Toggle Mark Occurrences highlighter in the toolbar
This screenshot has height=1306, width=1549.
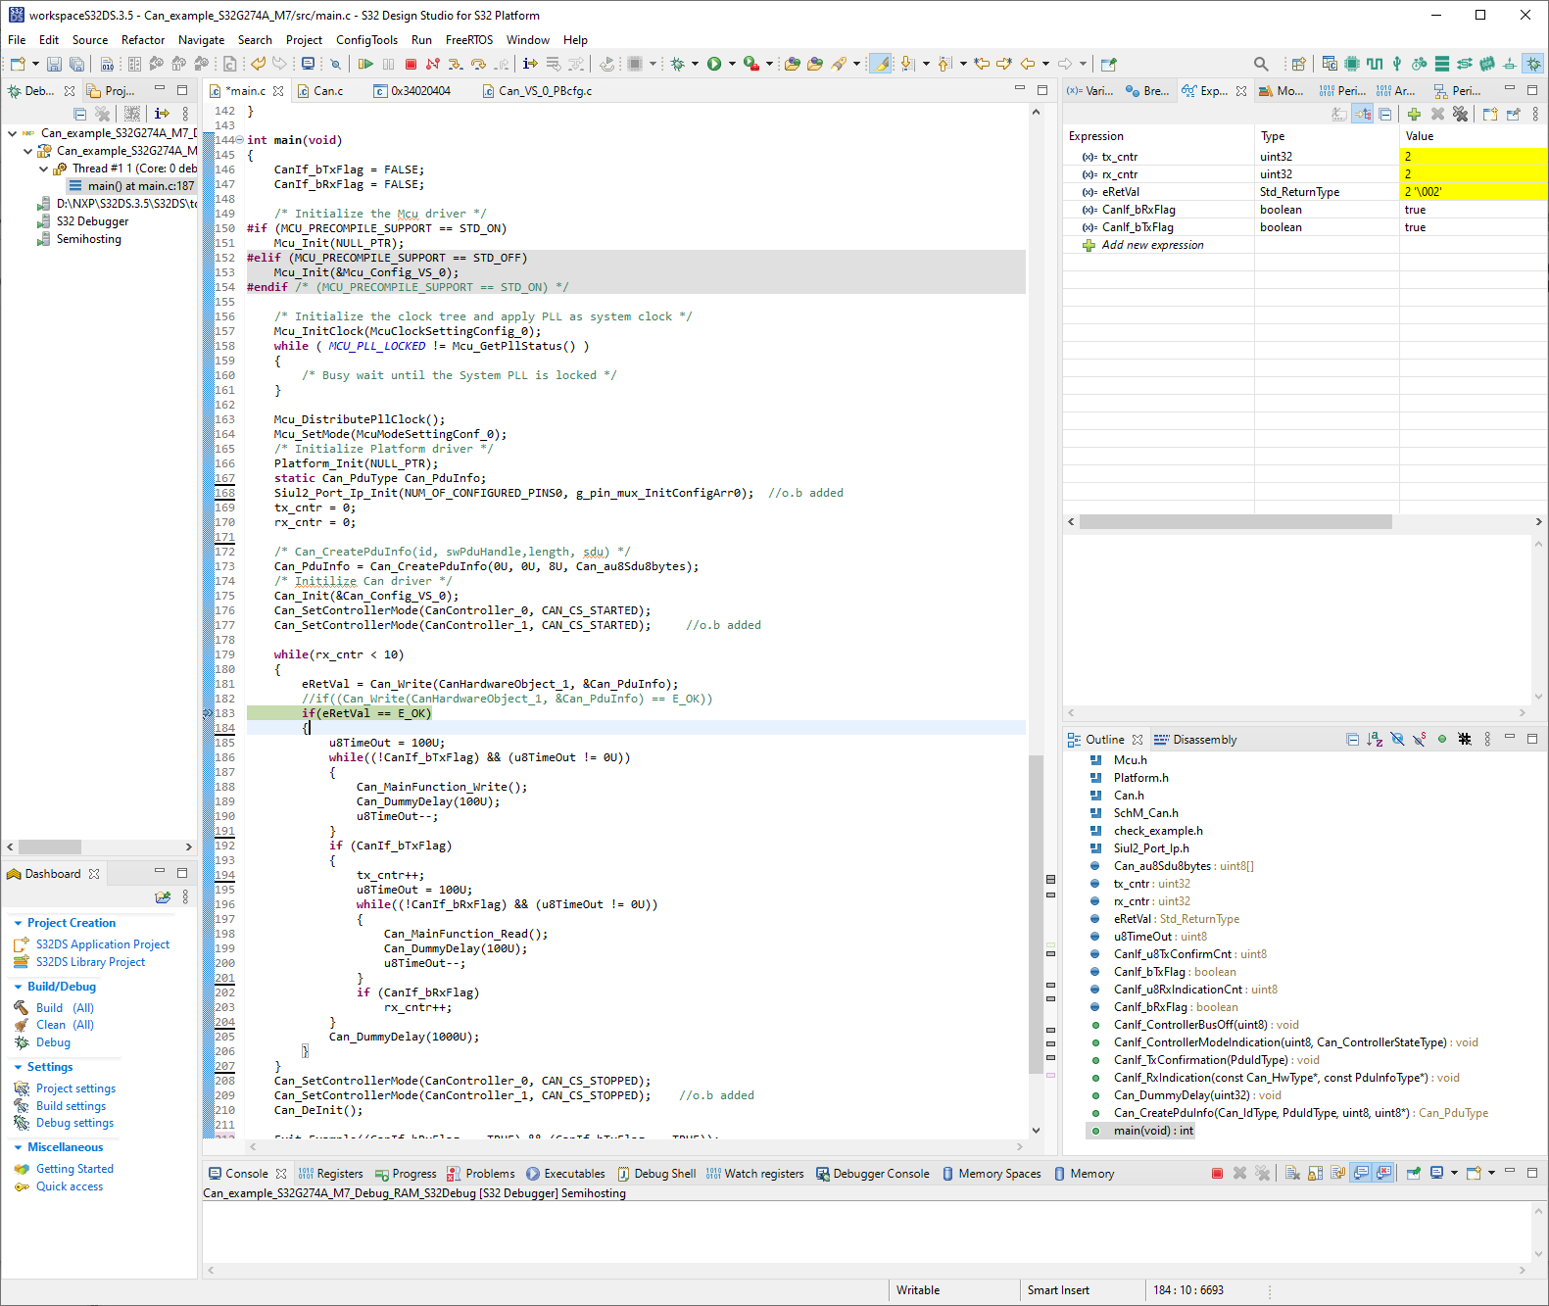[882, 64]
